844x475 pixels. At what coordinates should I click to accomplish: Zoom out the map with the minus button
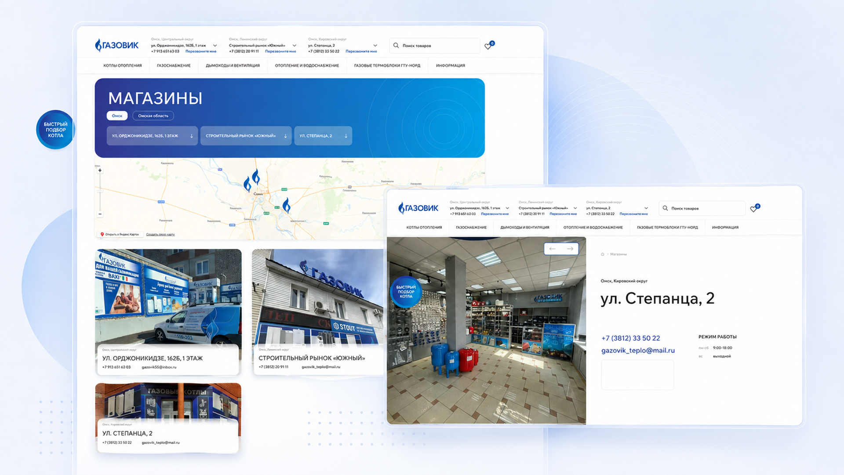click(100, 214)
